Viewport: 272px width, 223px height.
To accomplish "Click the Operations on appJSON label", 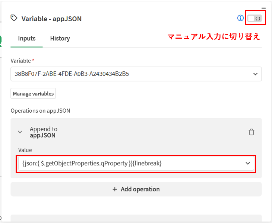I will point(40,110).
